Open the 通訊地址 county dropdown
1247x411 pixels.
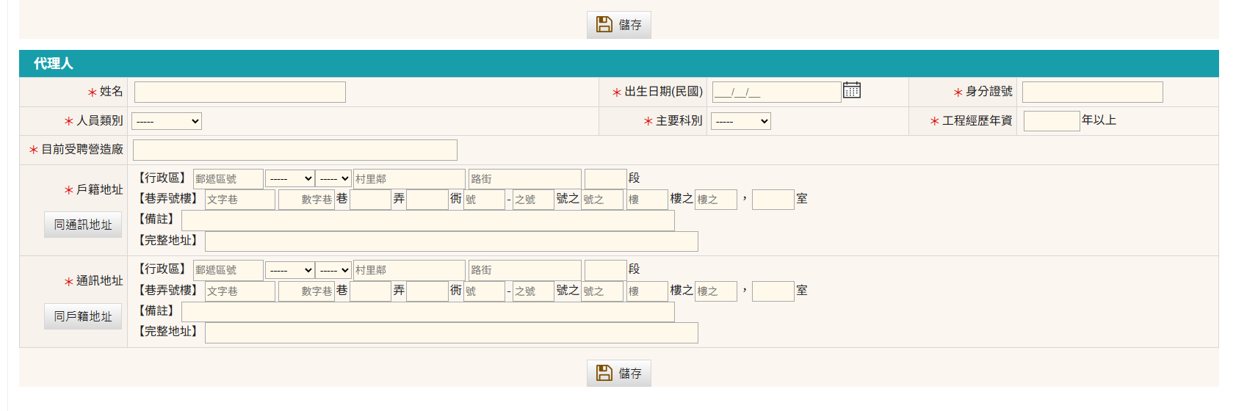pos(289,270)
